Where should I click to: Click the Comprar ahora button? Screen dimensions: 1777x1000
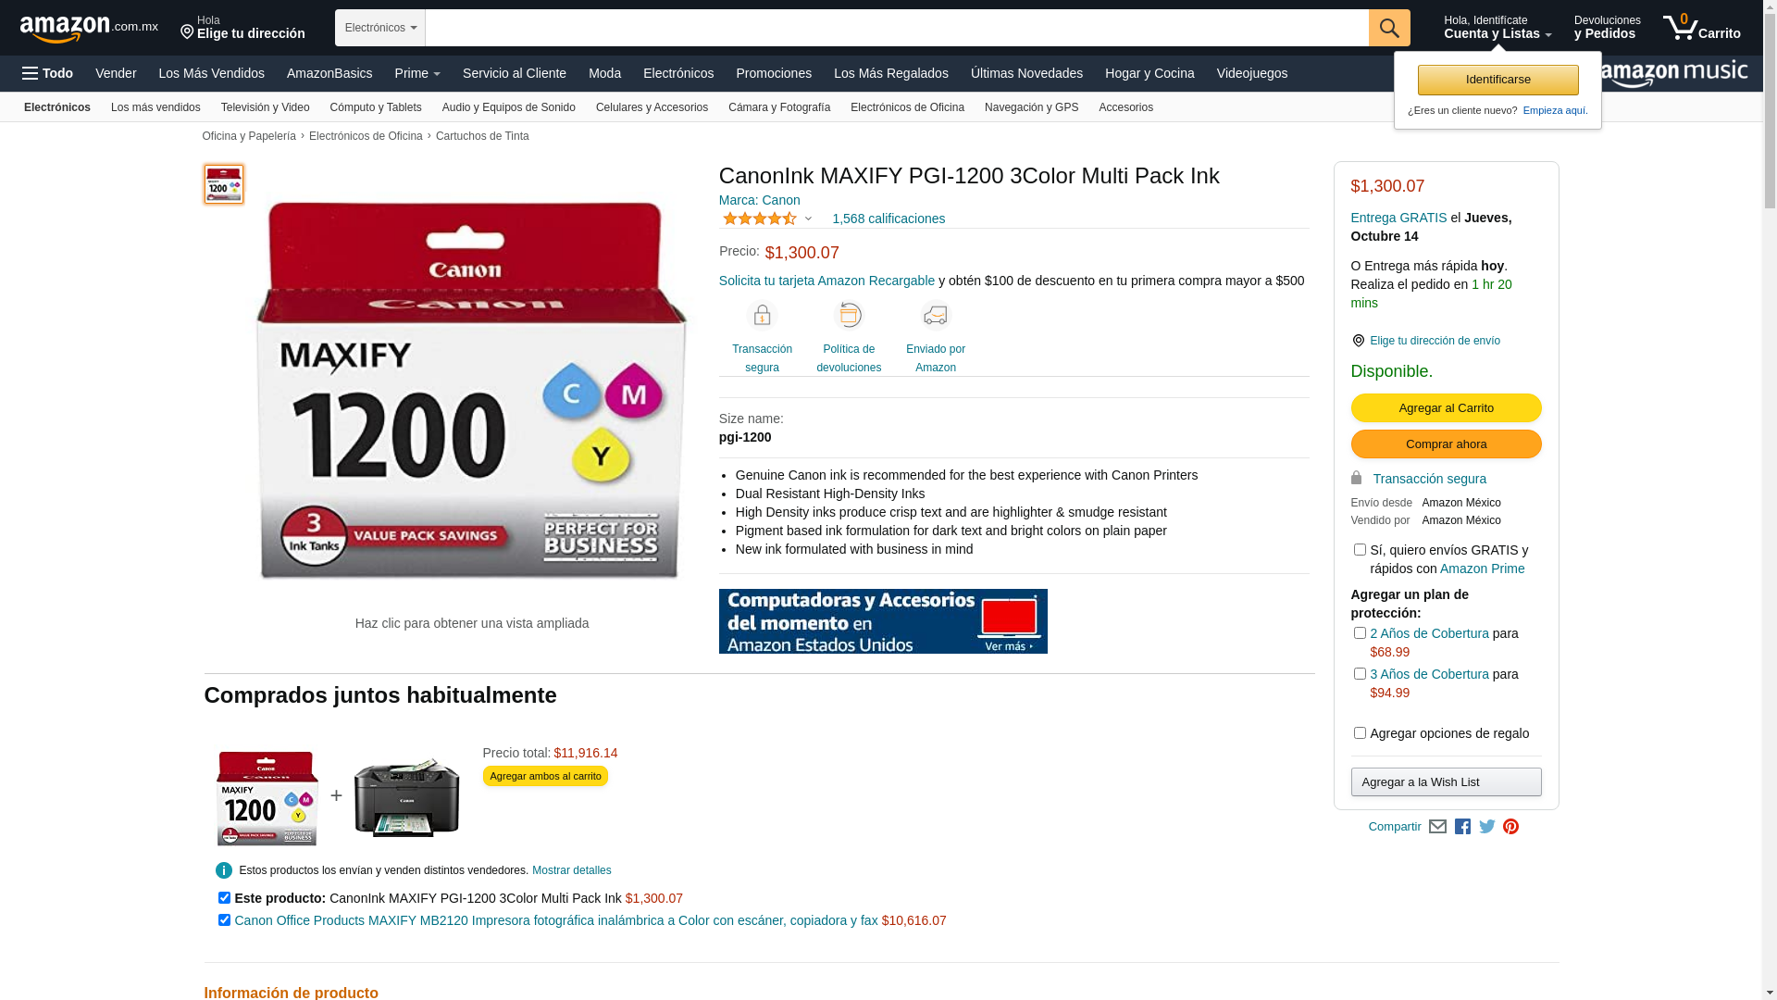pos(1446,444)
